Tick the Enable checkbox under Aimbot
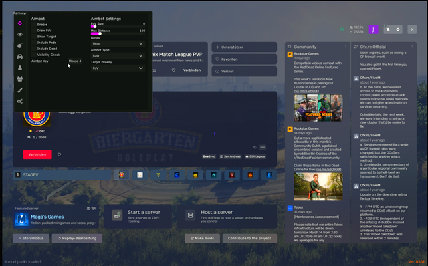 34,25
